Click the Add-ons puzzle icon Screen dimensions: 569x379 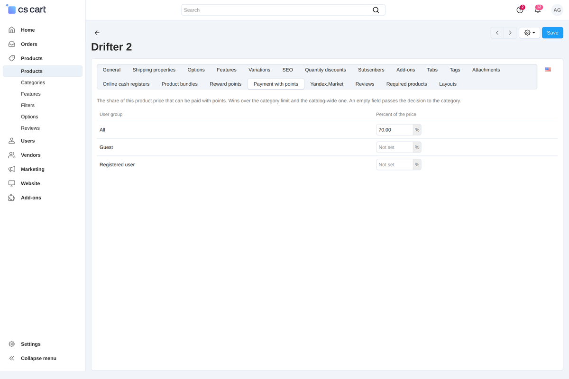click(12, 198)
